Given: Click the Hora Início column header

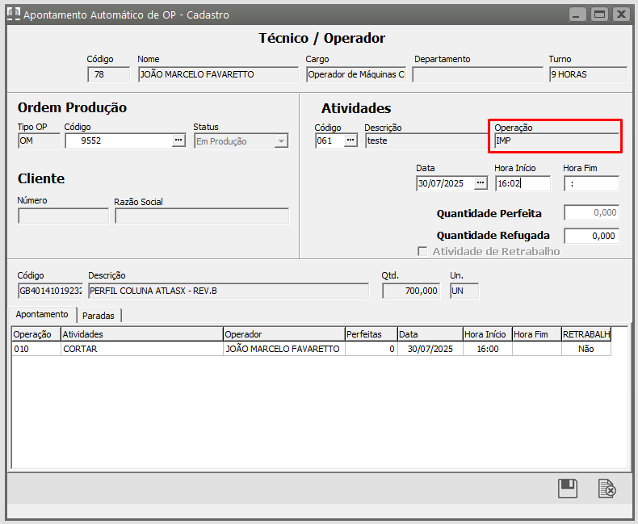Looking at the screenshot, I should (x=486, y=333).
